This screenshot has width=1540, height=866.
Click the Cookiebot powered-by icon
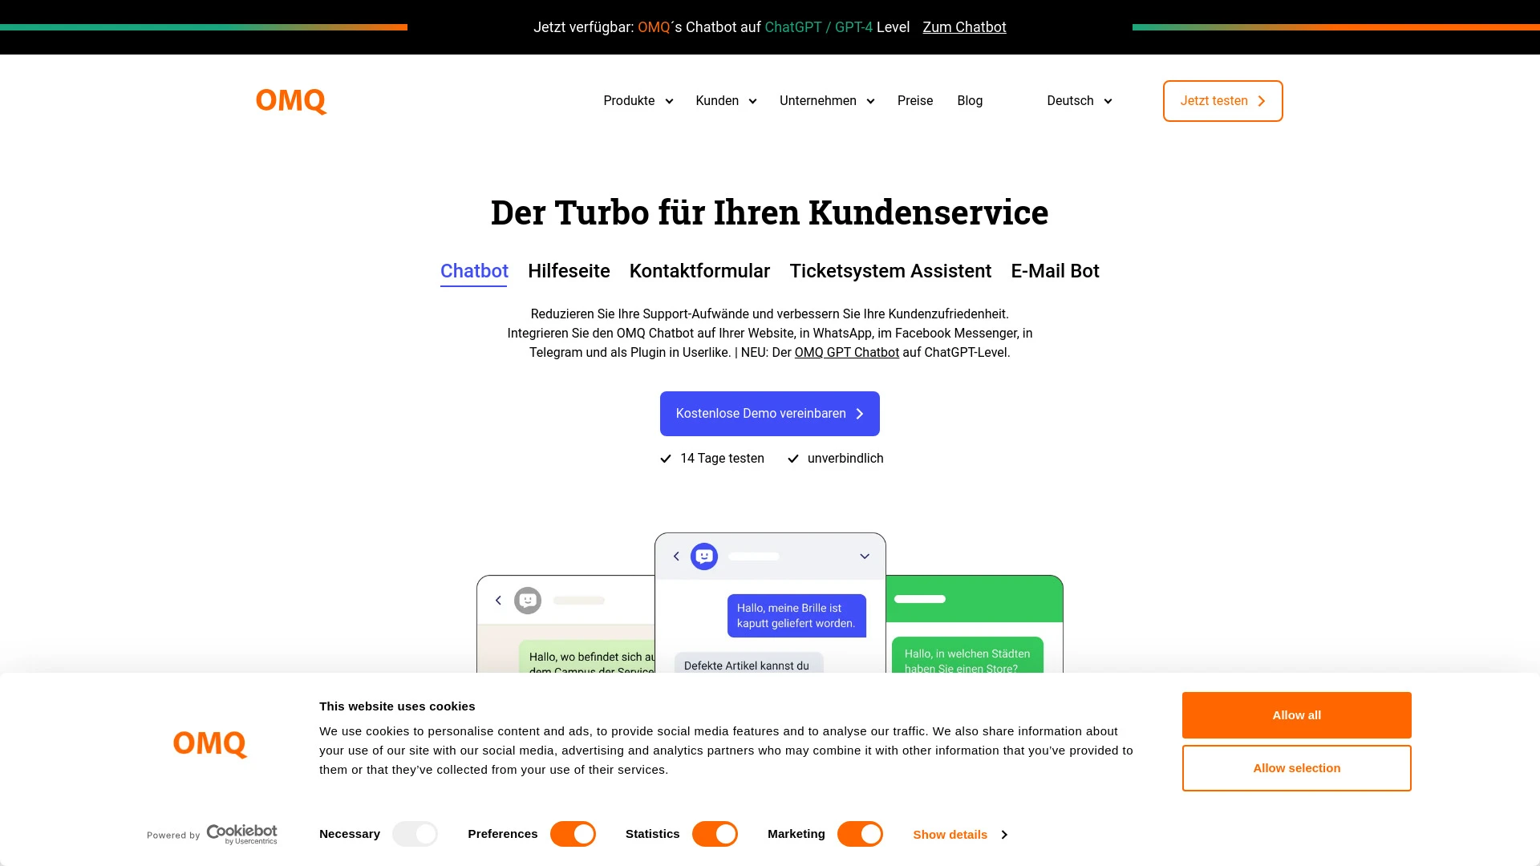210,836
